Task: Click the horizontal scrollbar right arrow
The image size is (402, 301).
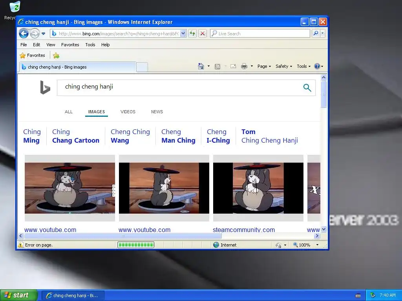Action: pos(317,236)
